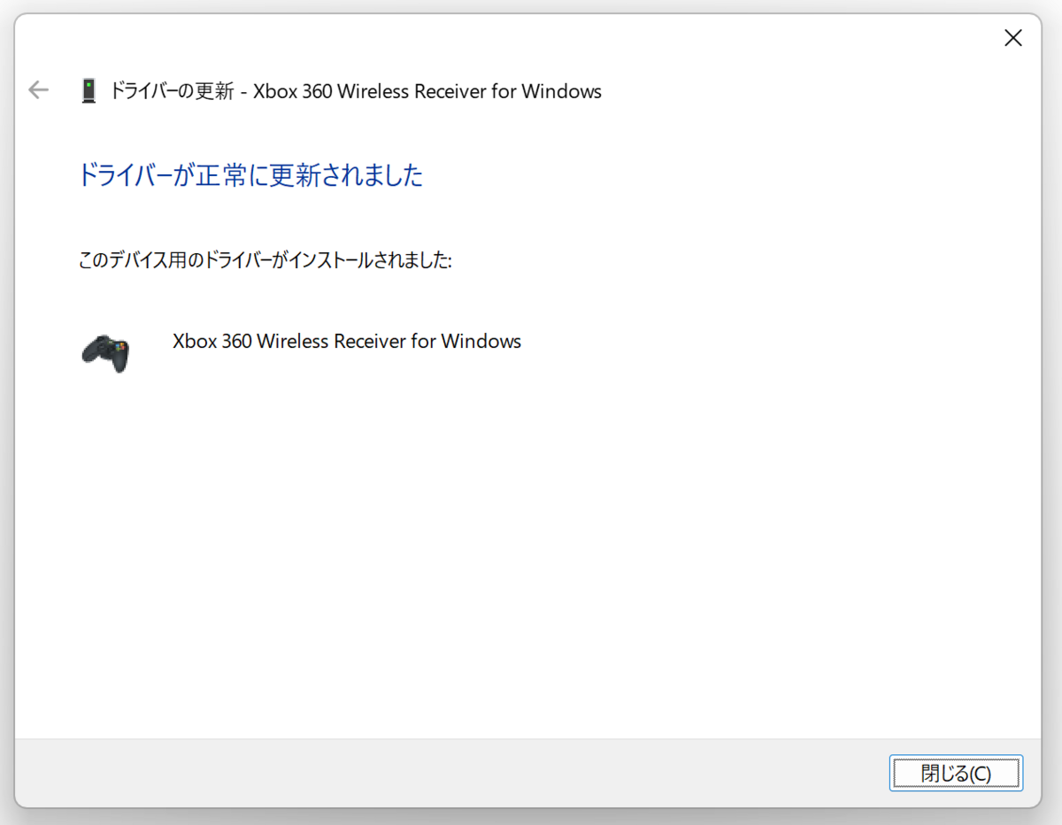Screen dimensions: 1062x825
Task: Close the driver update dialog window
Action: pyautogui.click(x=1012, y=38)
